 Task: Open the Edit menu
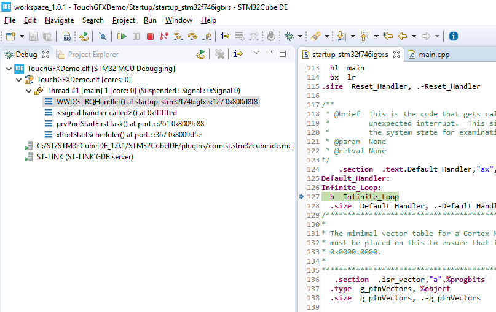point(30,20)
